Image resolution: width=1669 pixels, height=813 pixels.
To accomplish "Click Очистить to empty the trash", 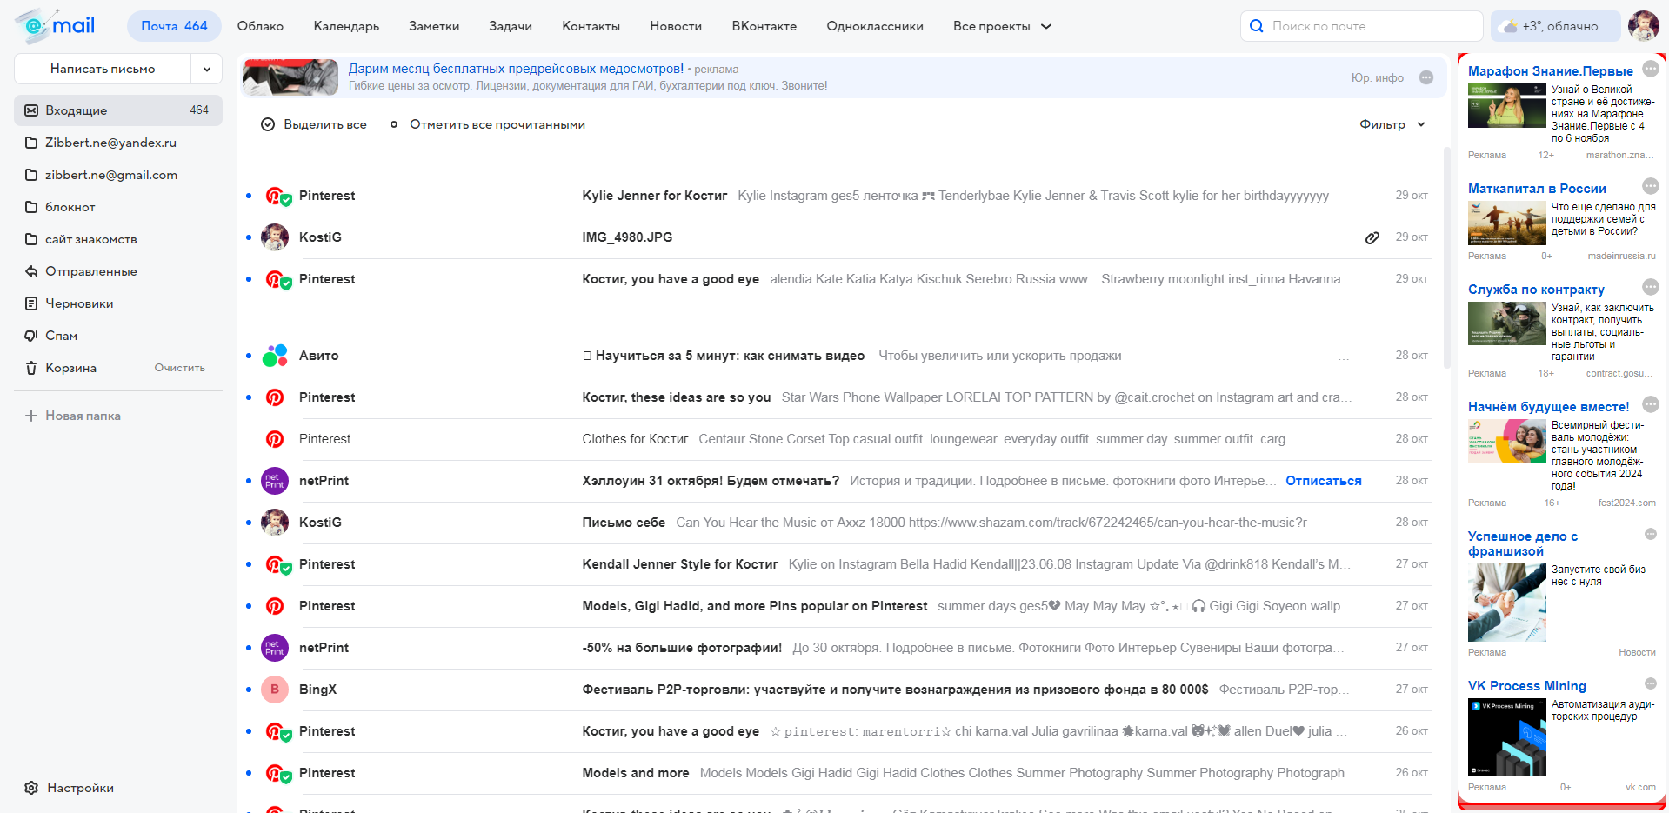I will click(x=178, y=367).
